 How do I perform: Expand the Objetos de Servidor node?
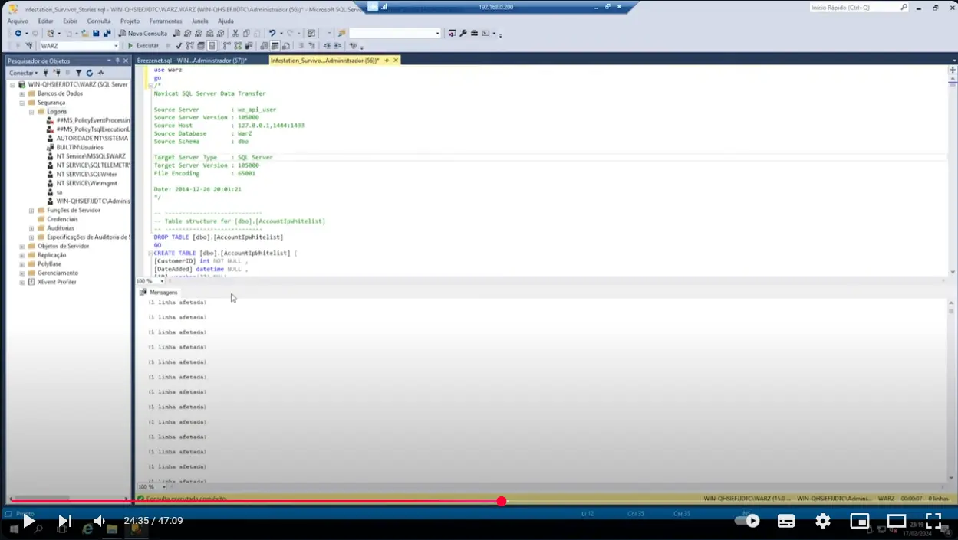[22, 246]
